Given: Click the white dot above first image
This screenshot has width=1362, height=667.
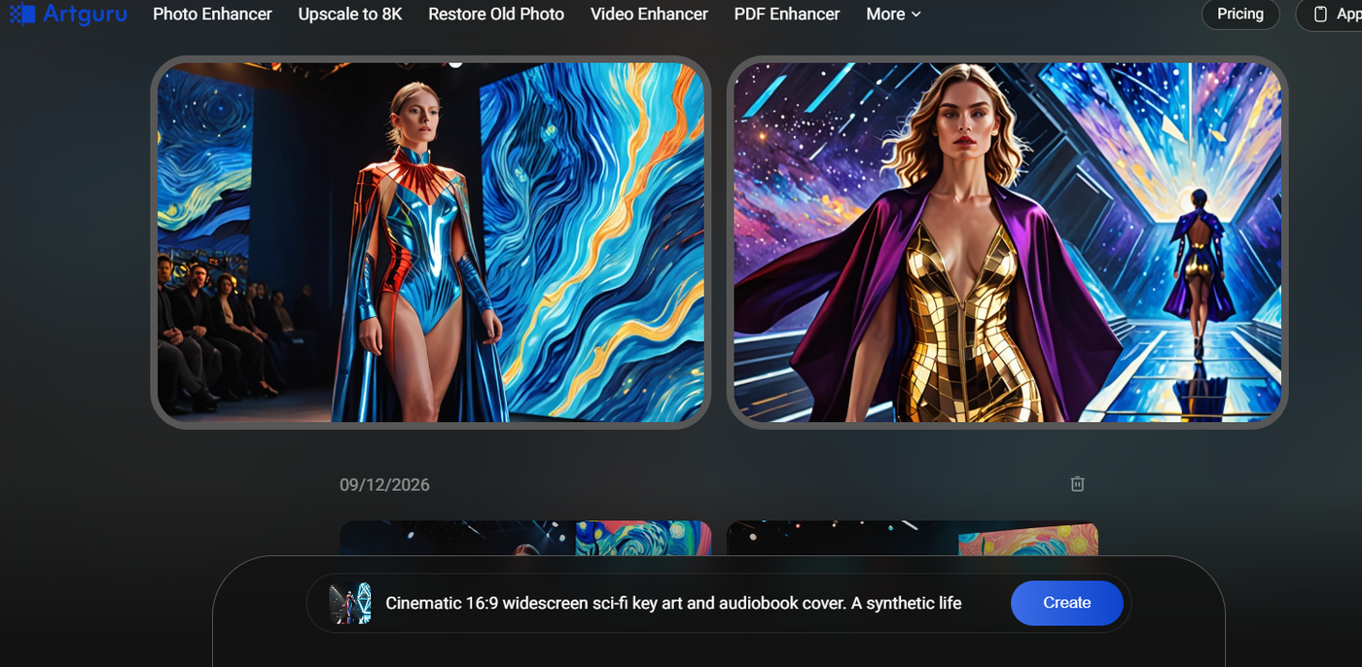Looking at the screenshot, I should (455, 62).
